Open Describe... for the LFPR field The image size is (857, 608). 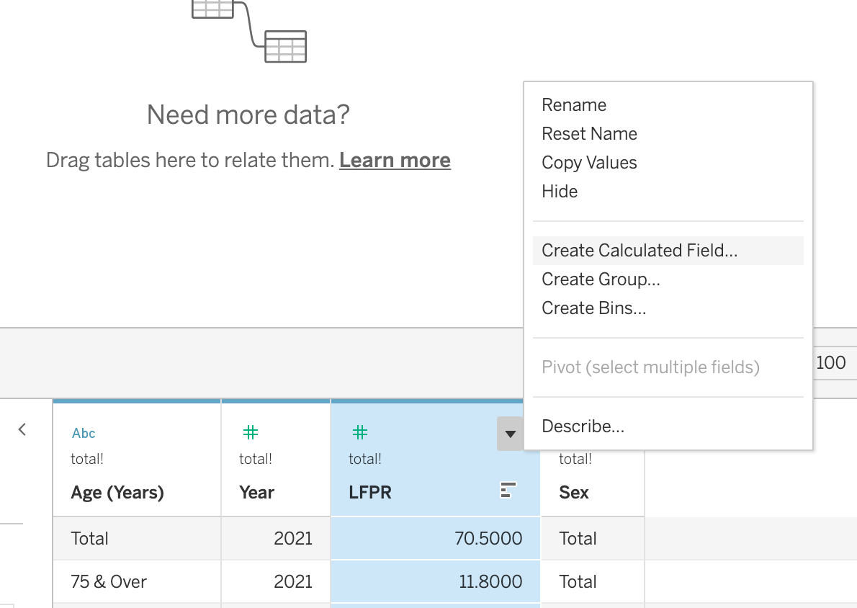[583, 426]
